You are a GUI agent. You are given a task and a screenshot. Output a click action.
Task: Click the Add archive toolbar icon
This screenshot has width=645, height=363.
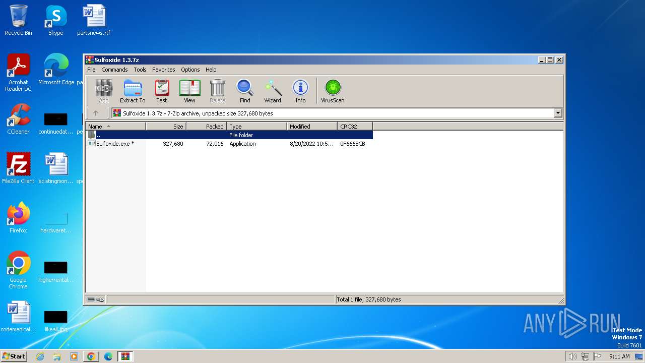point(104,91)
